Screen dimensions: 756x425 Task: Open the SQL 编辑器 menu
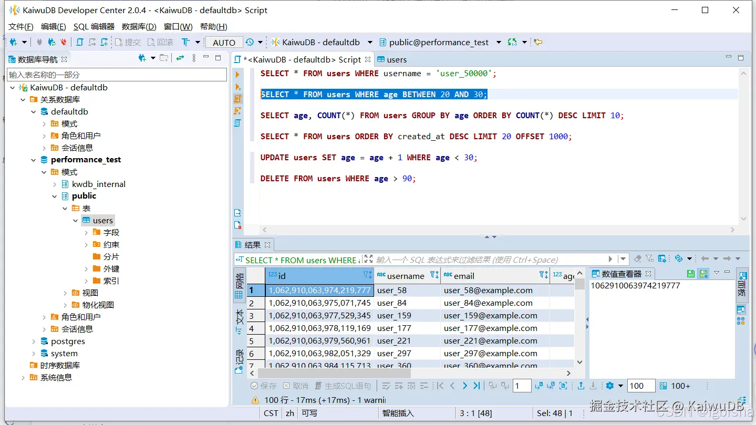click(94, 26)
